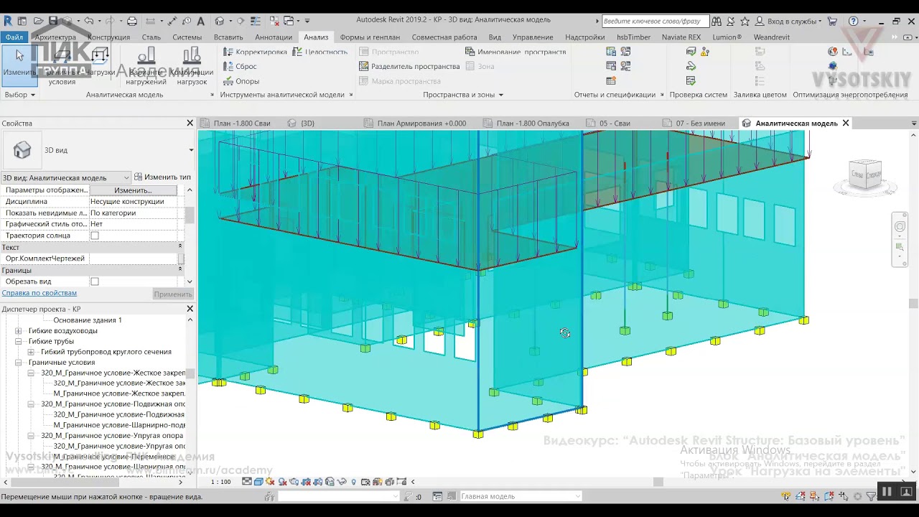919x517 pixels.
Task: Click the Help question mark icon
Action: pyautogui.click(x=853, y=21)
